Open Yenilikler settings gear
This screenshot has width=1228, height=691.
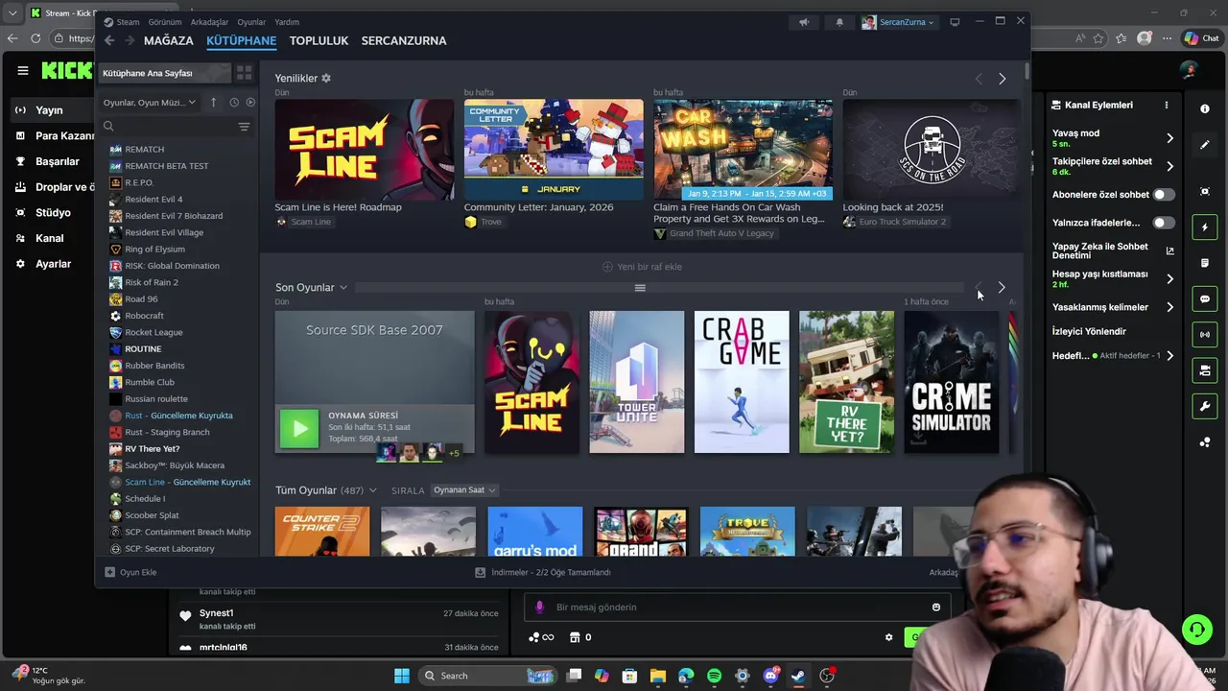pyautogui.click(x=326, y=78)
